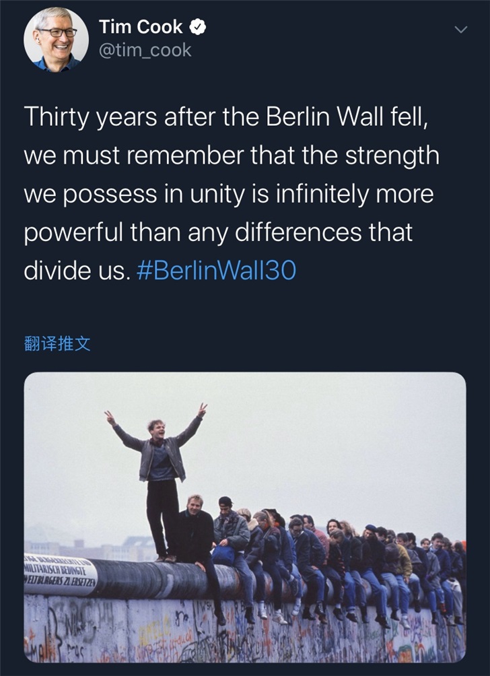Open Tim Cook's profile picture
The image size is (490, 676).
coord(56,40)
